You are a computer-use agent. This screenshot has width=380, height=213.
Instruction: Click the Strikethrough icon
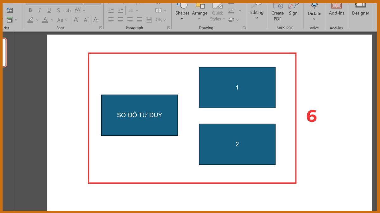pyautogui.click(x=68, y=10)
